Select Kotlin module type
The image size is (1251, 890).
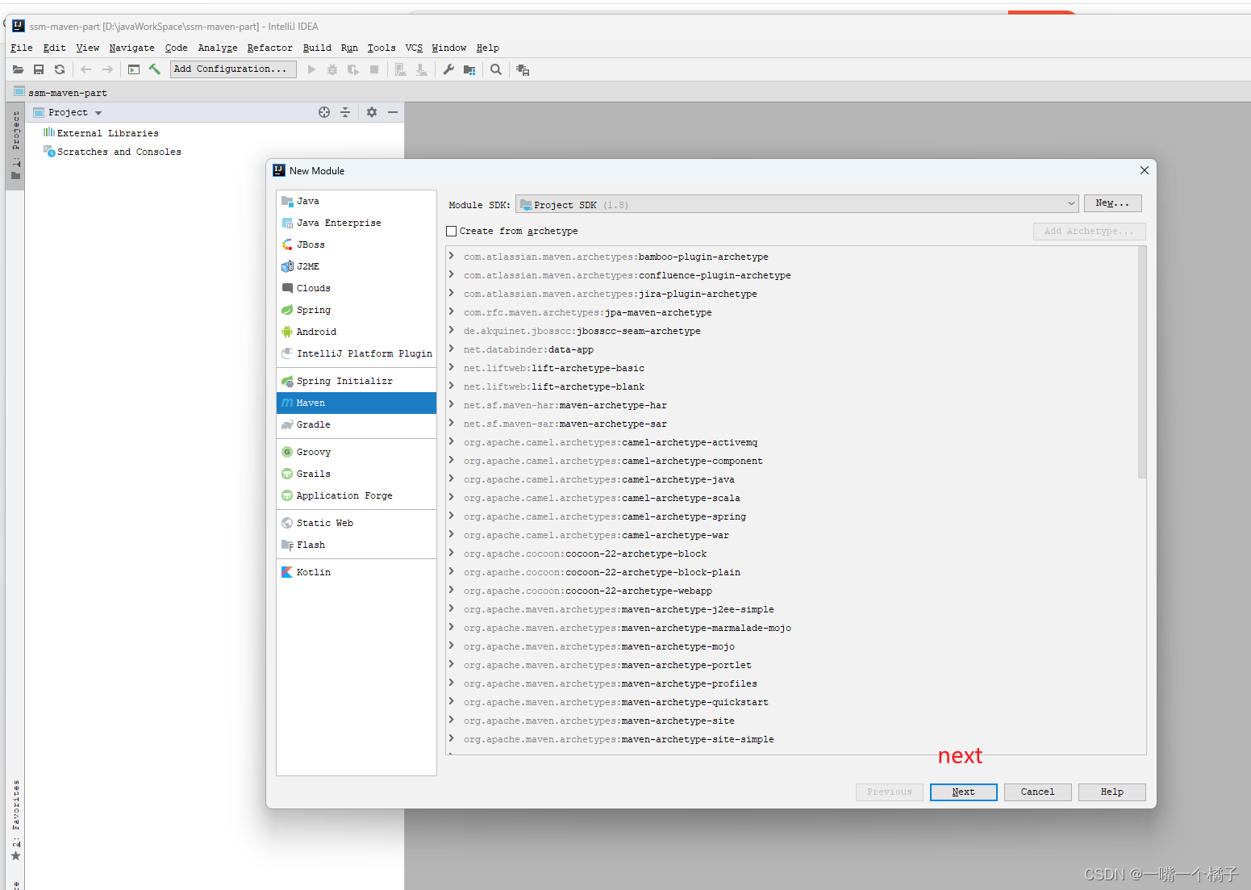[x=356, y=572]
